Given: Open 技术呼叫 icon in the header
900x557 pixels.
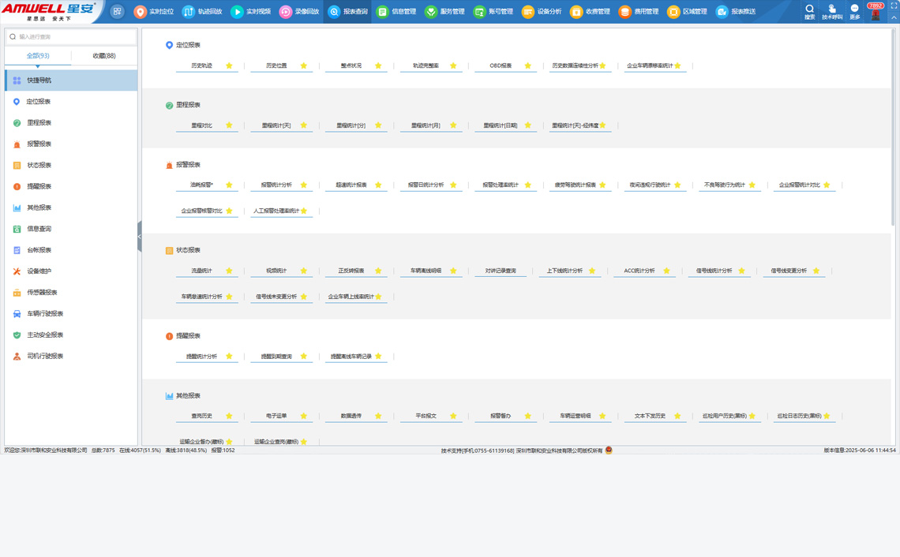Looking at the screenshot, I should pyautogui.click(x=831, y=10).
